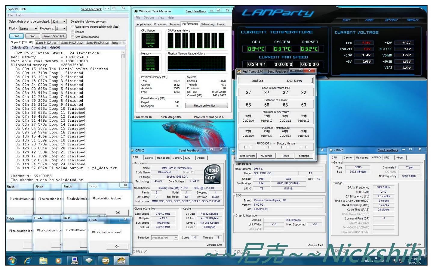This screenshot has width=433, height=271.
Task: Click the Task Manager computer taskbar icon
Action: 75,260
